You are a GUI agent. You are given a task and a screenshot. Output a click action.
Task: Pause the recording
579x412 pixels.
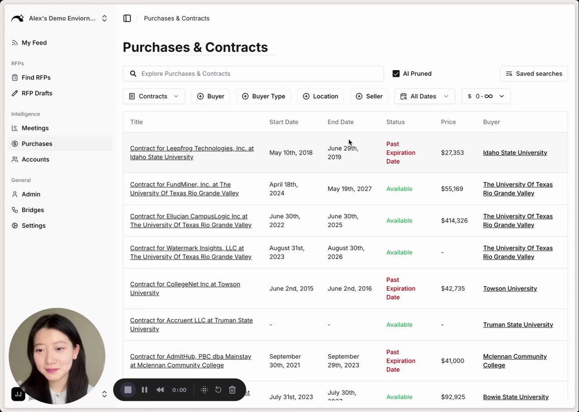(145, 390)
